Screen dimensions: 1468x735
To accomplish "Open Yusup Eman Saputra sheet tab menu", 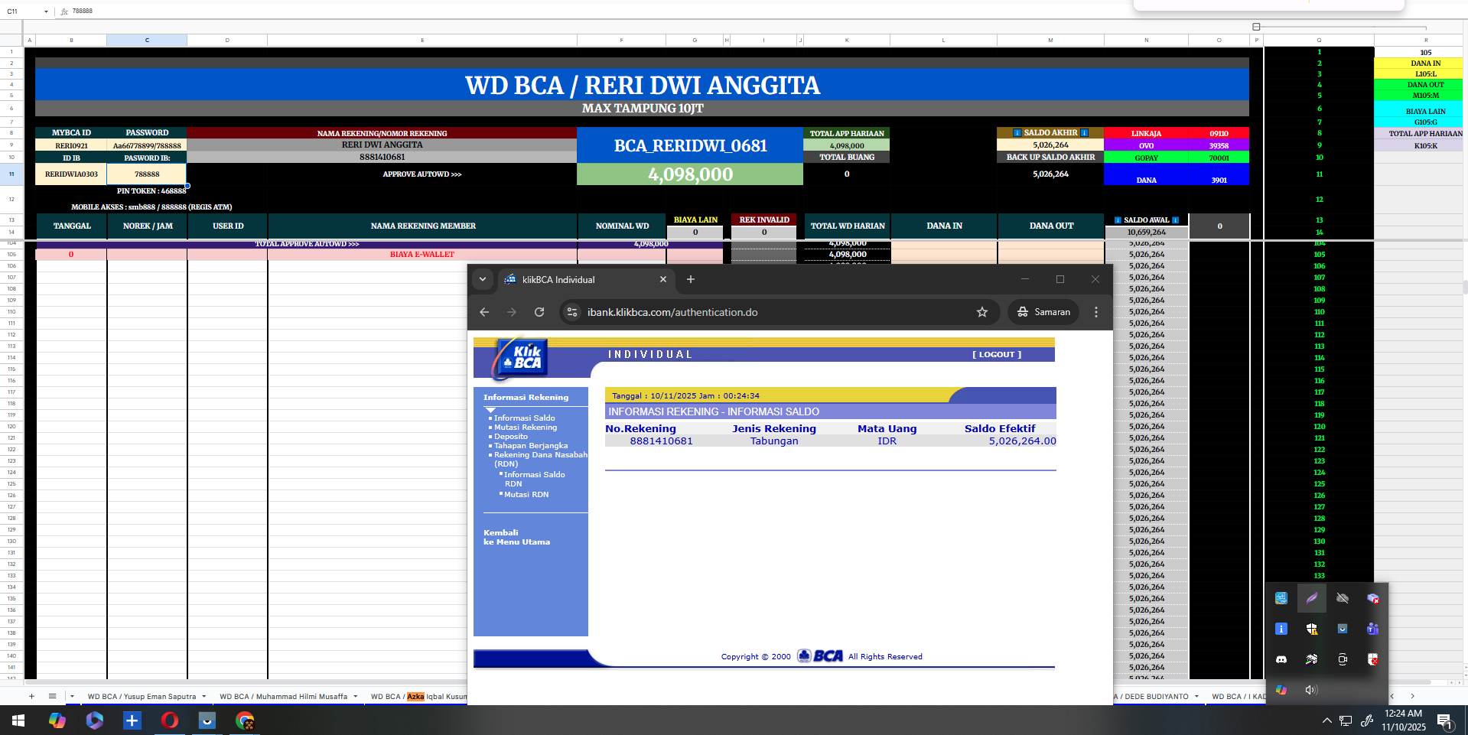I will [x=204, y=696].
